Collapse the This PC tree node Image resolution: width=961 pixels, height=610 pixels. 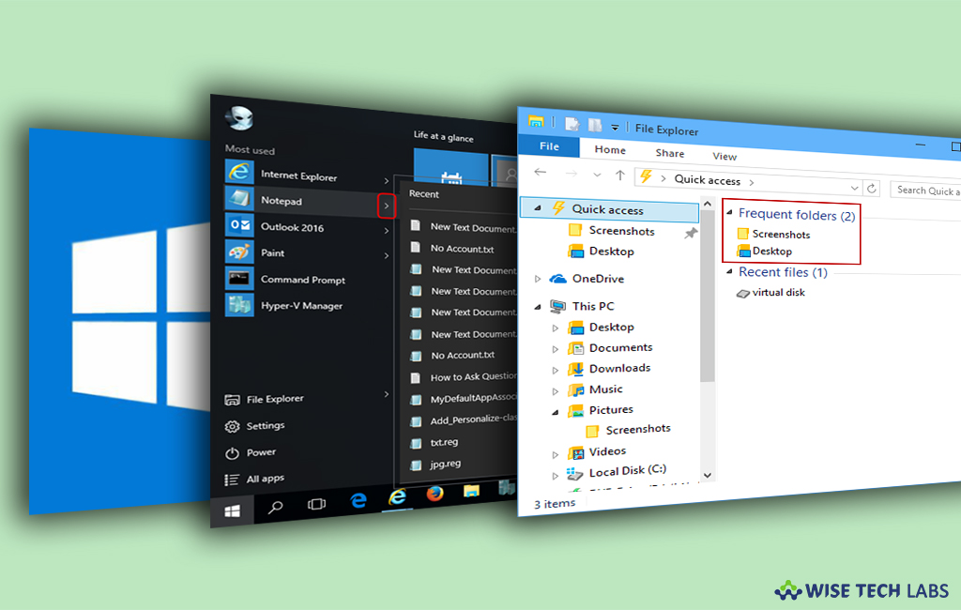pos(538,307)
